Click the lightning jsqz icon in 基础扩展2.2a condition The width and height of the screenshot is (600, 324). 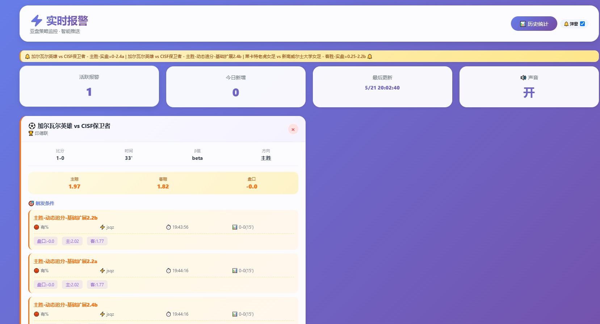coord(102,271)
